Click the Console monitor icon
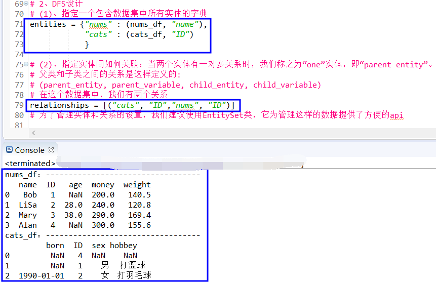 [x=9, y=150]
